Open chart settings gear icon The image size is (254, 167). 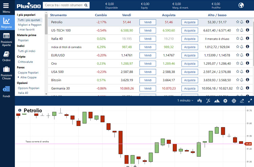click(x=225, y=101)
